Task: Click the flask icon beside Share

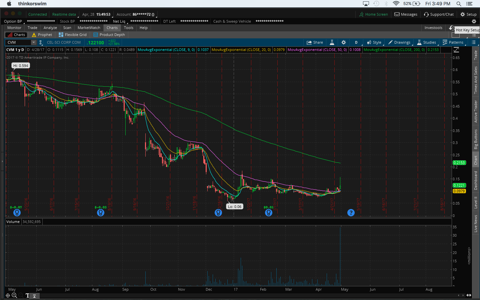Action: [332, 42]
